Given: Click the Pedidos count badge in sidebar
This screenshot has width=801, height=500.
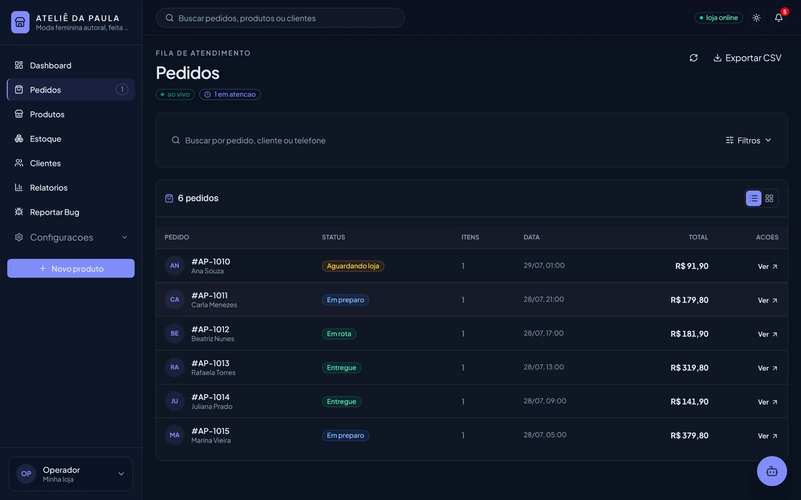Looking at the screenshot, I should tap(122, 89).
